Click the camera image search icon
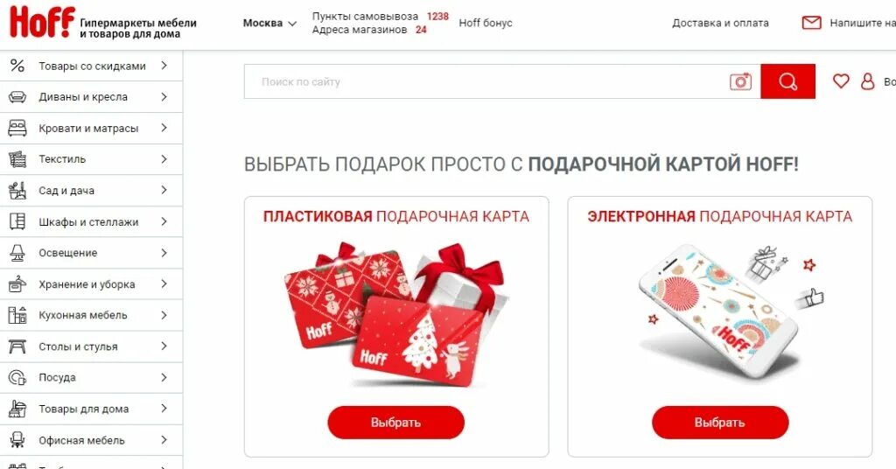 (x=740, y=81)
